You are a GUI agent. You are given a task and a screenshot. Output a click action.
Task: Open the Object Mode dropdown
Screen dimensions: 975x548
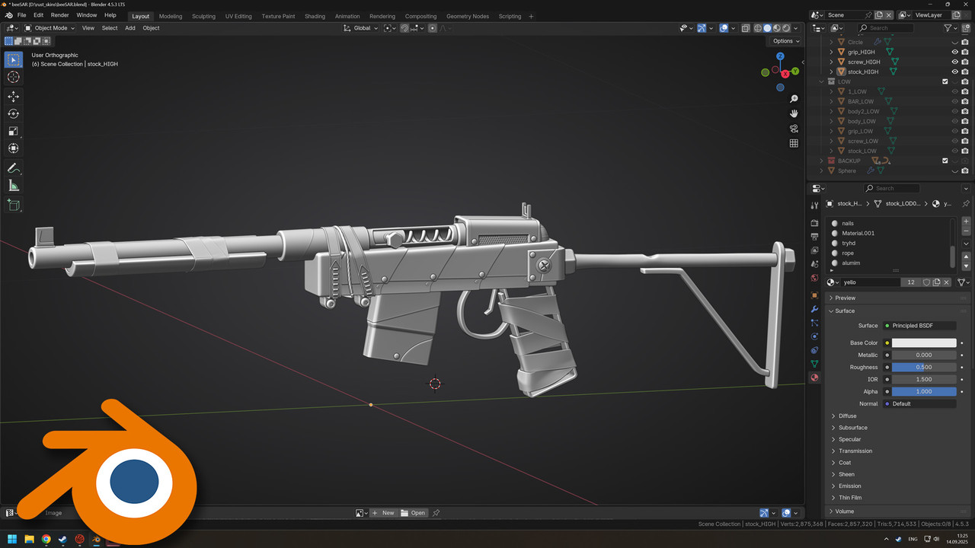(50, 28)
